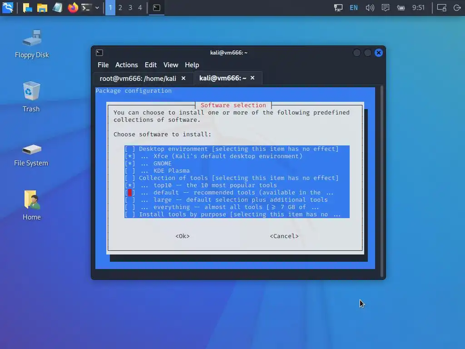Launch the text editor icon in panel
Screen dimensions: 465x349
[x=57, y=7]
